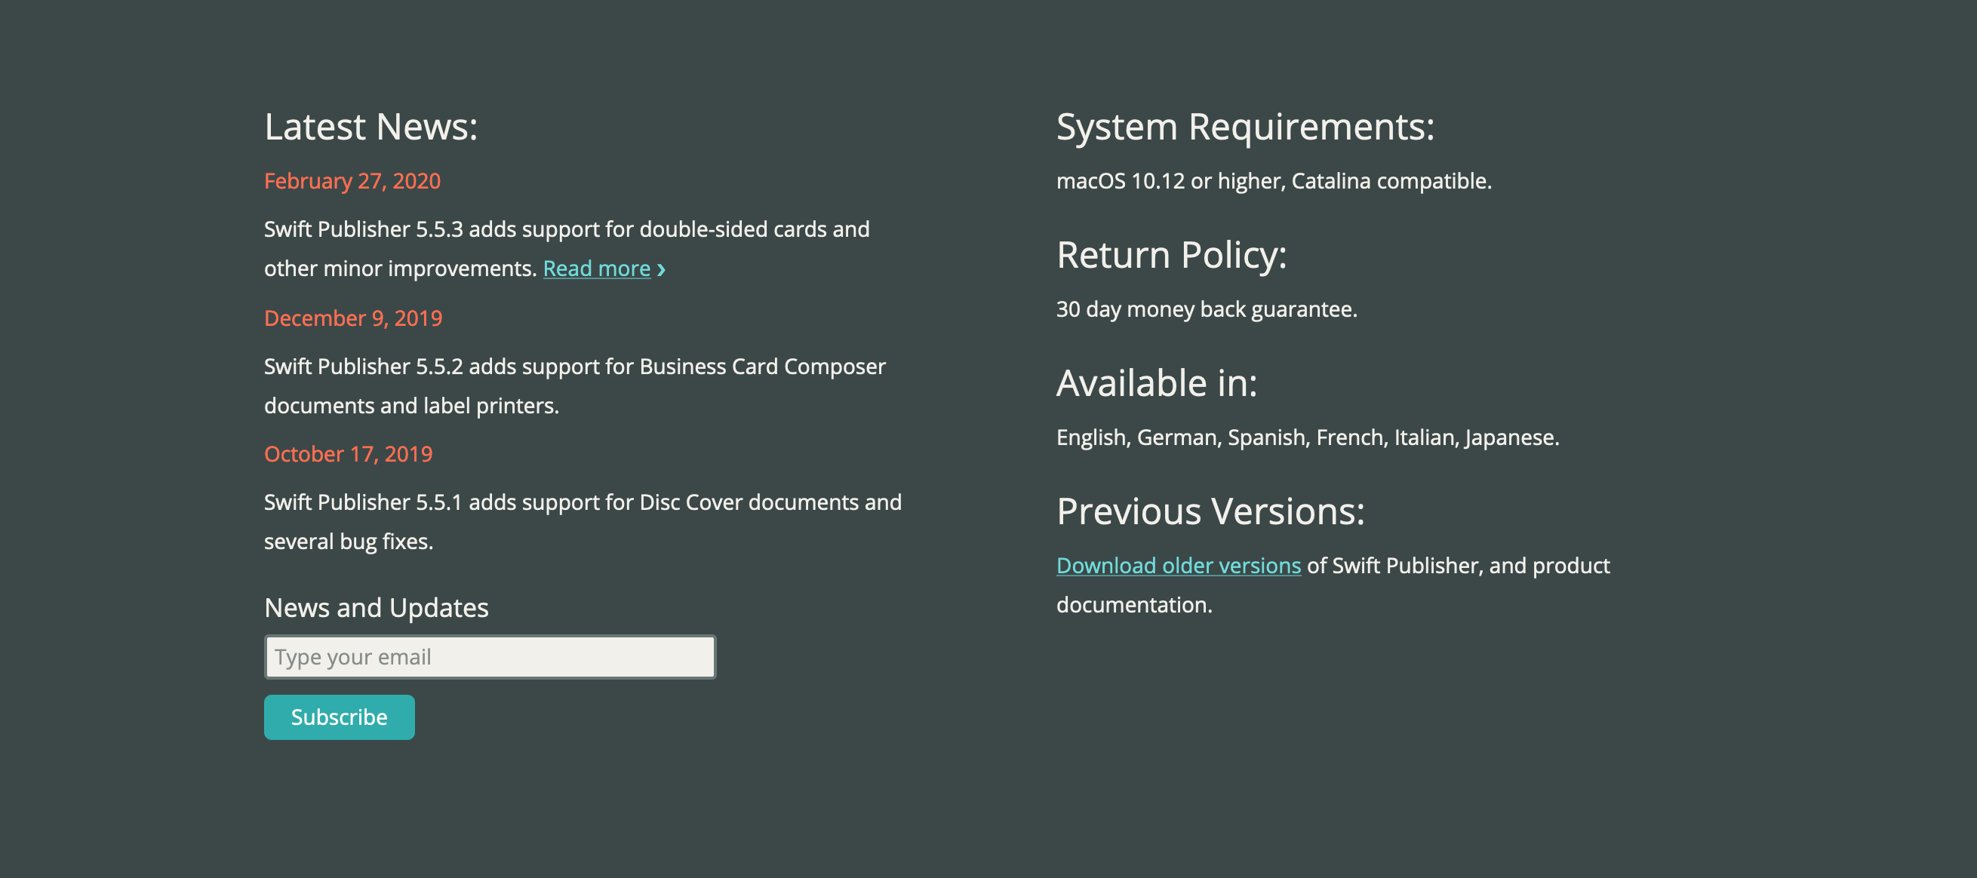Click the arrow chevron after Read more

click(x=661, y=269)
